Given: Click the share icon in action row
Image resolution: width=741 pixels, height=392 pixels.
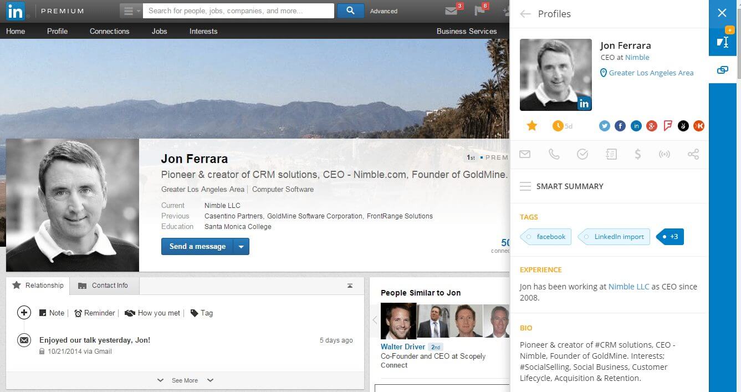Looking at the screenshot, I should click(693, 155).
